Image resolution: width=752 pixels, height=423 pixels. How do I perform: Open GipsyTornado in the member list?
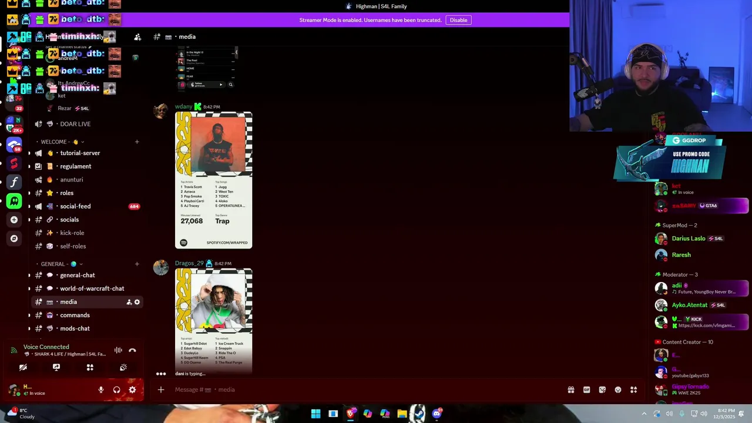(701, 390)
